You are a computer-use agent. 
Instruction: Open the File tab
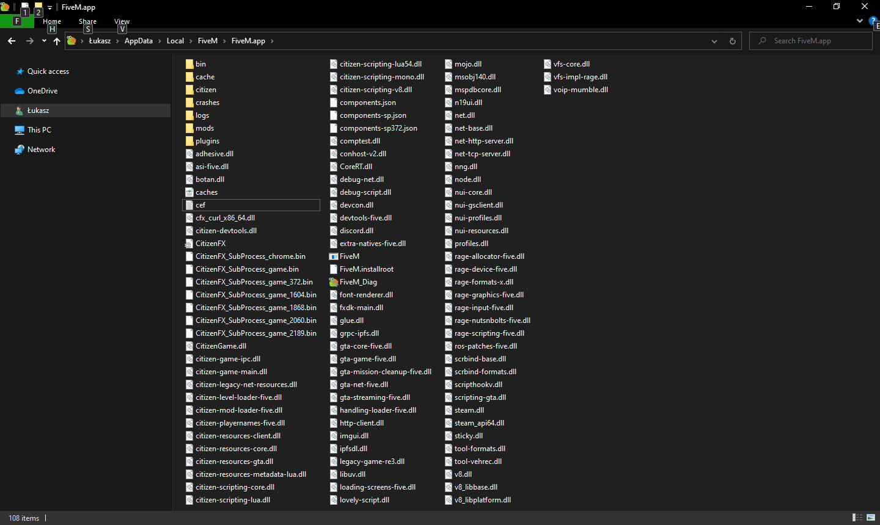(17, 21)
